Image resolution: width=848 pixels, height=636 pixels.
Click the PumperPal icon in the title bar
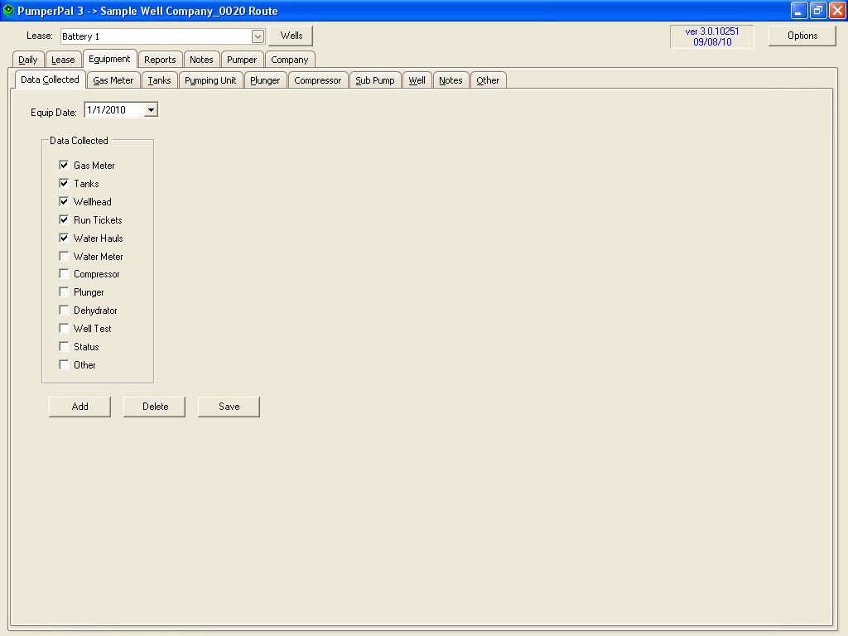click(9, 11)
